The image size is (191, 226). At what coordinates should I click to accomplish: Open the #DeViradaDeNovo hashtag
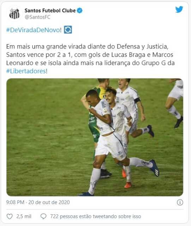coord(33,30)
